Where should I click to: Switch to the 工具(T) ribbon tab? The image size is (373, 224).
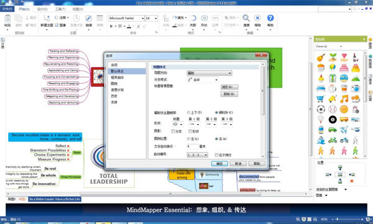click(60, 9)
